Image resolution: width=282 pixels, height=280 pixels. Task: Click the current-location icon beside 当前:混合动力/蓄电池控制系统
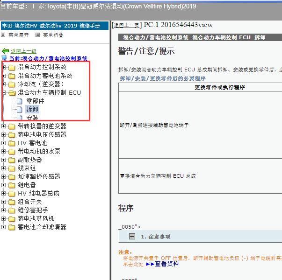pyautogui.click(x=5, y=58)
